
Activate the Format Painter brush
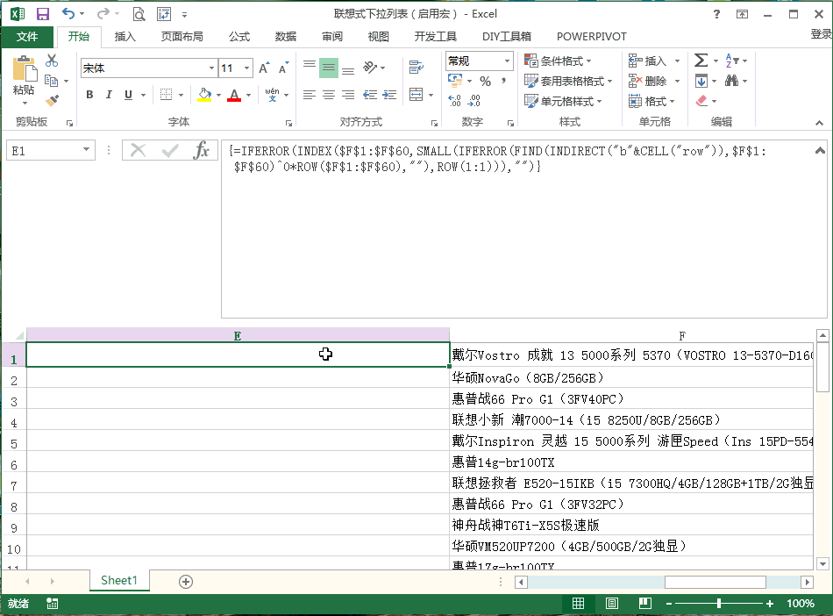pos(52,100)
